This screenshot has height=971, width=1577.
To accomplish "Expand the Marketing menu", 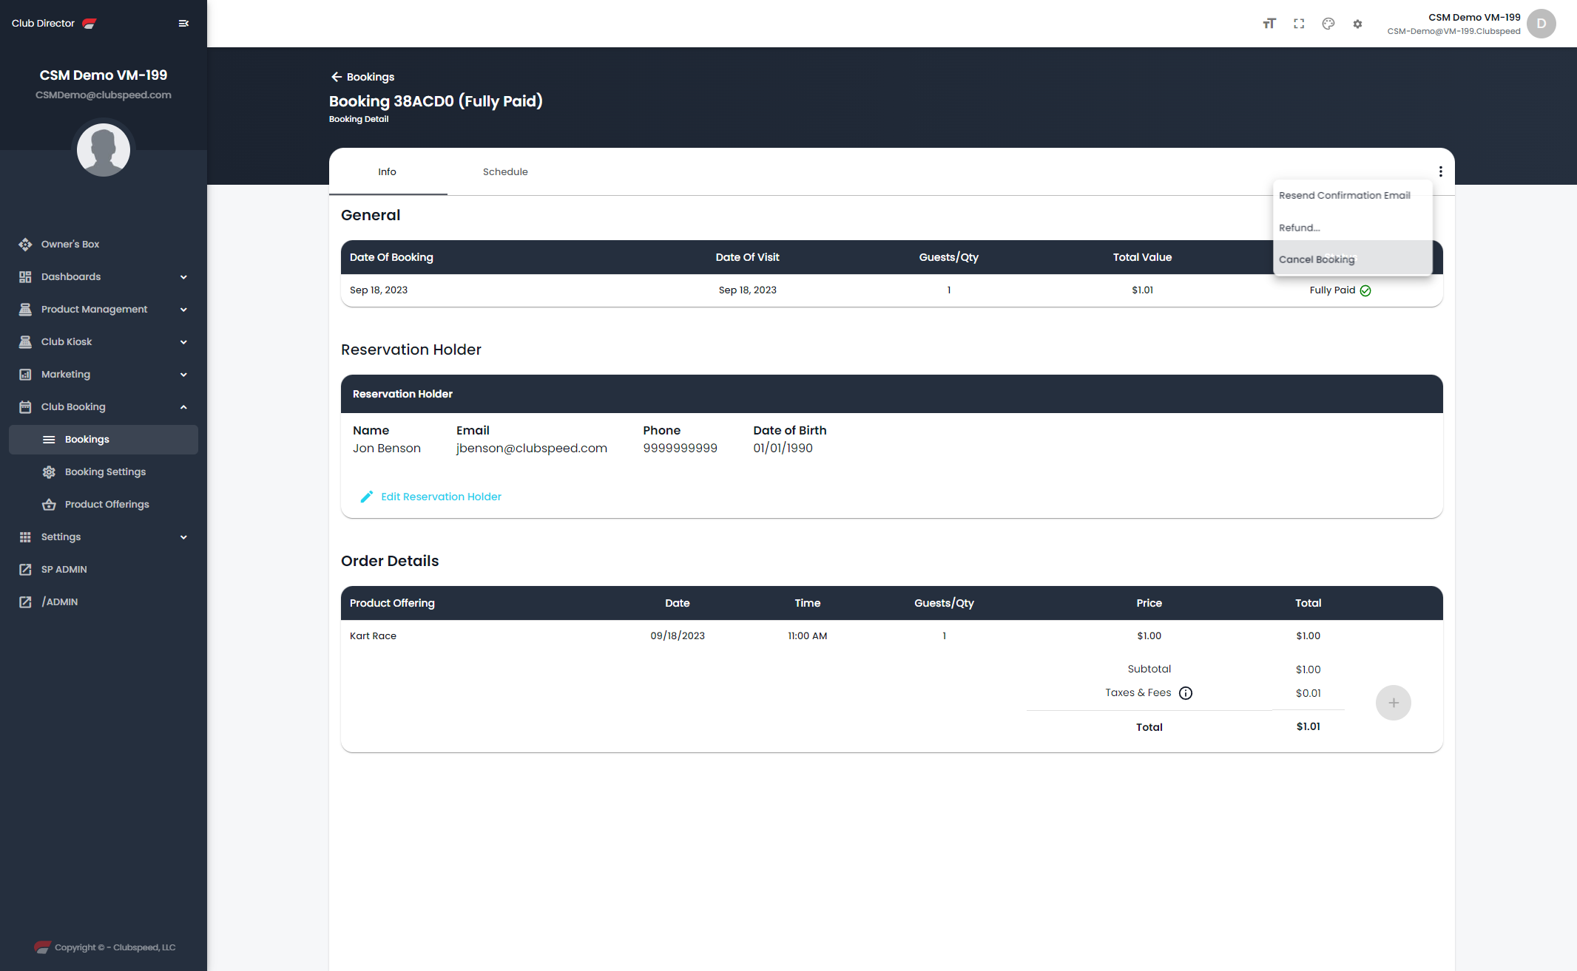I will pyautogui.click(x=104, y=375).
